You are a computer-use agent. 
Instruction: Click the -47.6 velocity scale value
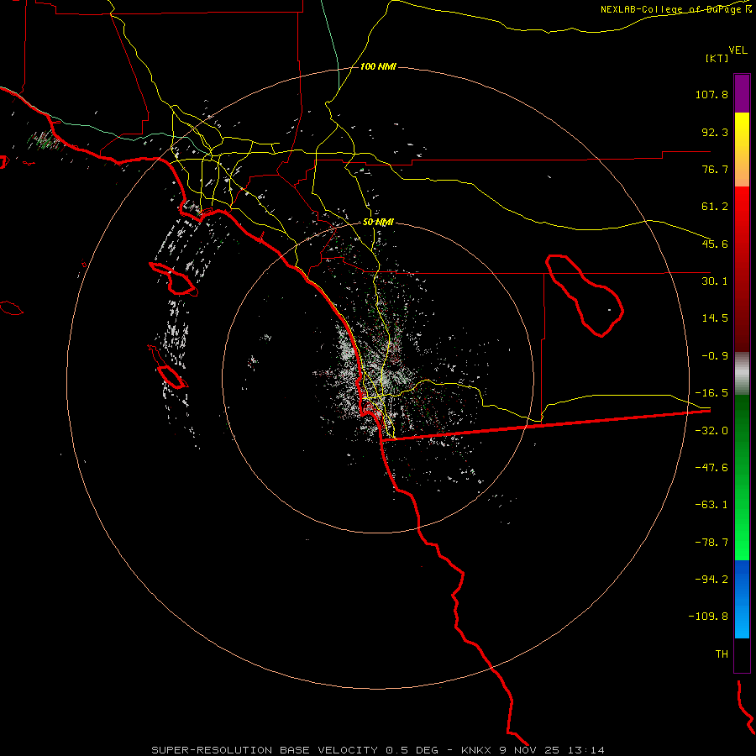coord(711,468)
